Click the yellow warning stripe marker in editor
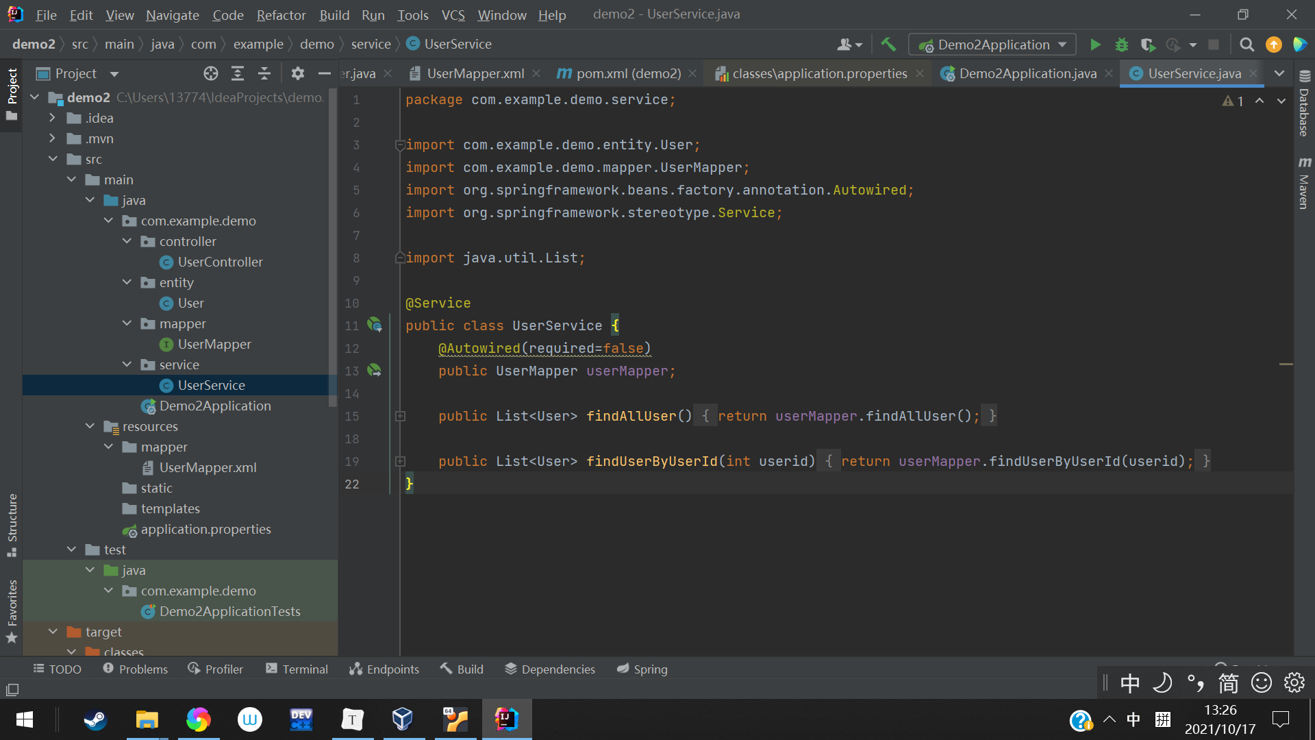Viewport: 1315px width, 740px height. (1286, 364)
